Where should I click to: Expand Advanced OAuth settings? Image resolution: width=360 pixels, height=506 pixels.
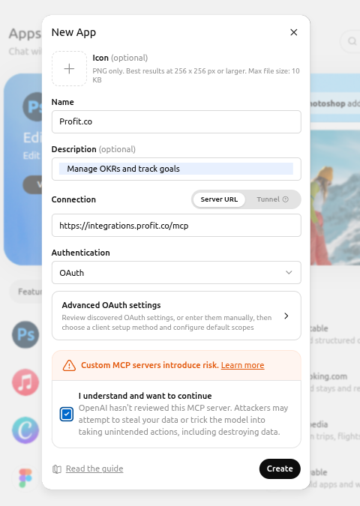(176, 316)
